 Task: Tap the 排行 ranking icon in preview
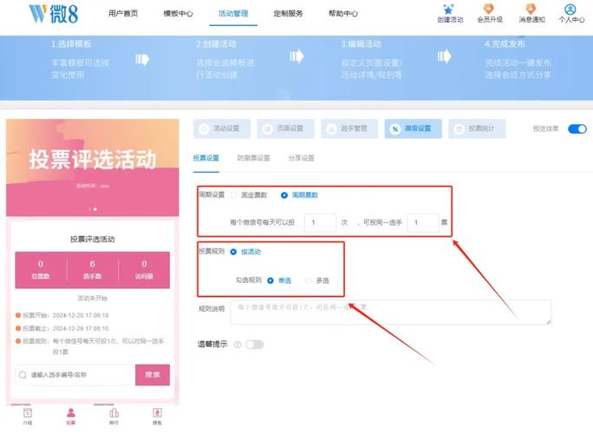pyautogui.click(x=114, y=415)
